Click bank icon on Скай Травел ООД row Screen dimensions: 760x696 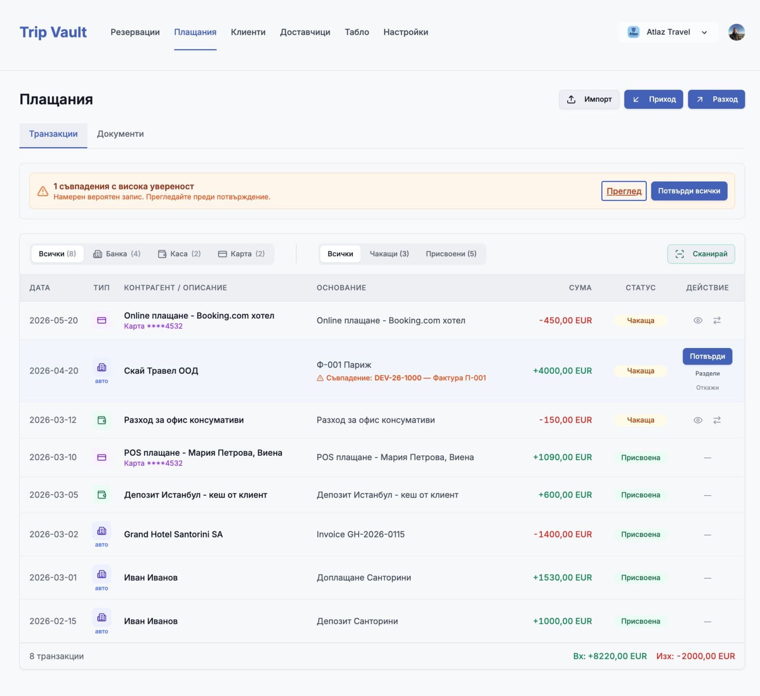[x=102, y=367]
